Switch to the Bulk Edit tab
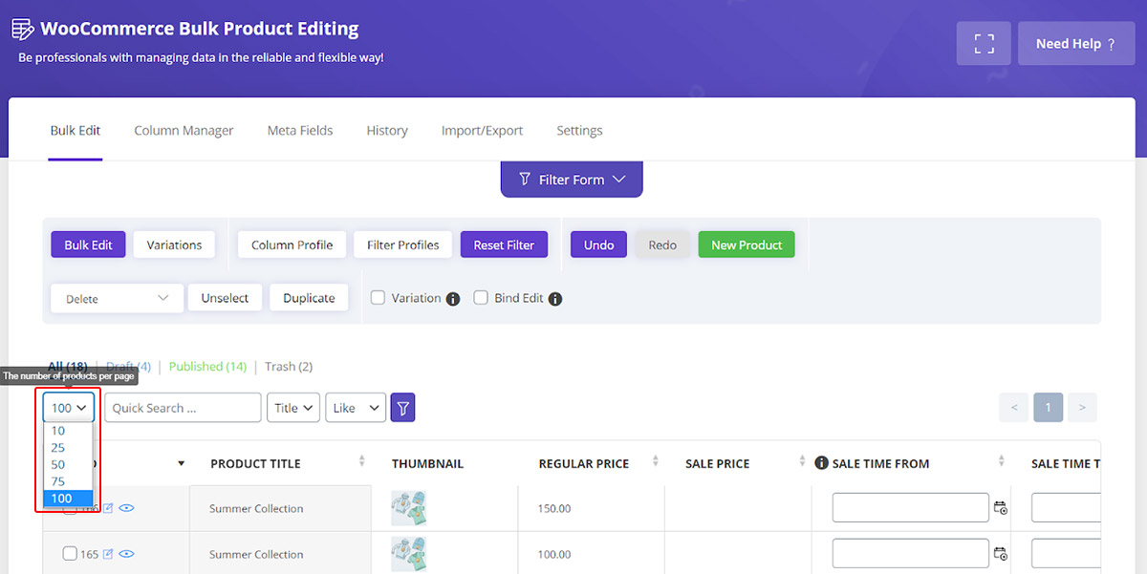This screenshot has height=574, width=1147. point(76,131)
